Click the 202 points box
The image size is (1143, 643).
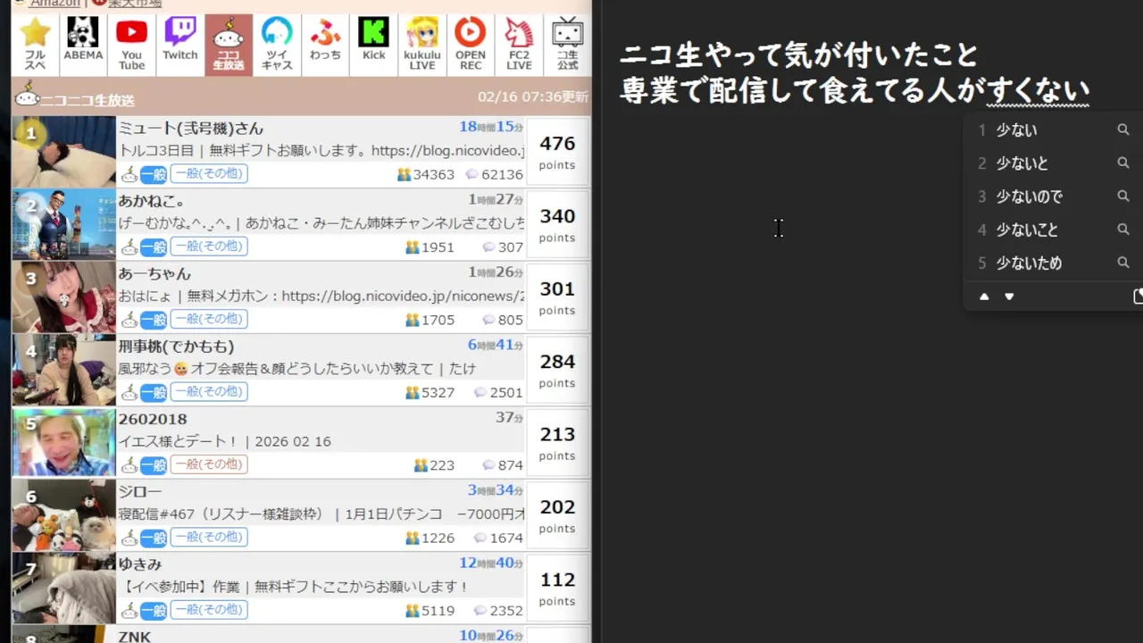point(557,515)
